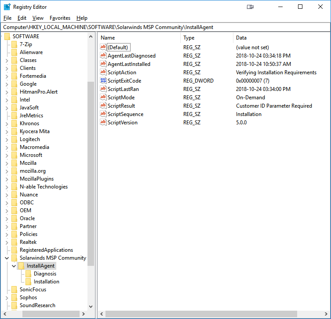Image resolution: width=331 pixels, height=319 pixels.
Task: Sort values by the Data column header
Action: (281, 38)
